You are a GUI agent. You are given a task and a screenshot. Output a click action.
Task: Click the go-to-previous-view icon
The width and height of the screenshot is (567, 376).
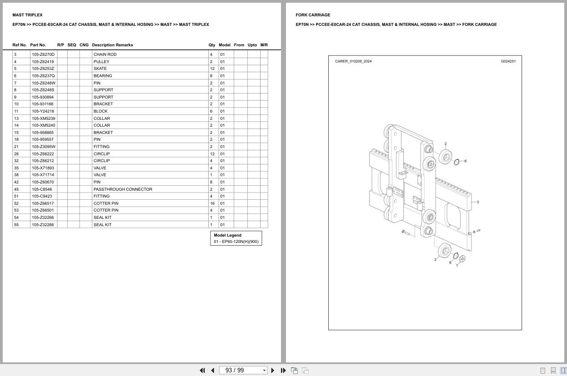tap(294, 371)
